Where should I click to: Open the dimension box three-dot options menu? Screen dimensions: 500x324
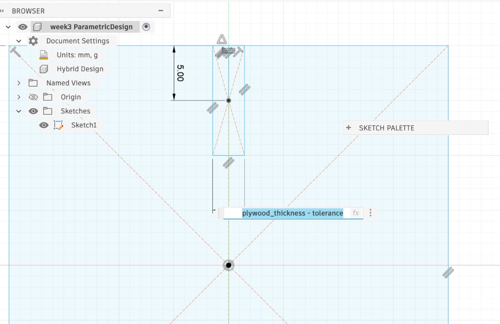(x=370, y=213)
